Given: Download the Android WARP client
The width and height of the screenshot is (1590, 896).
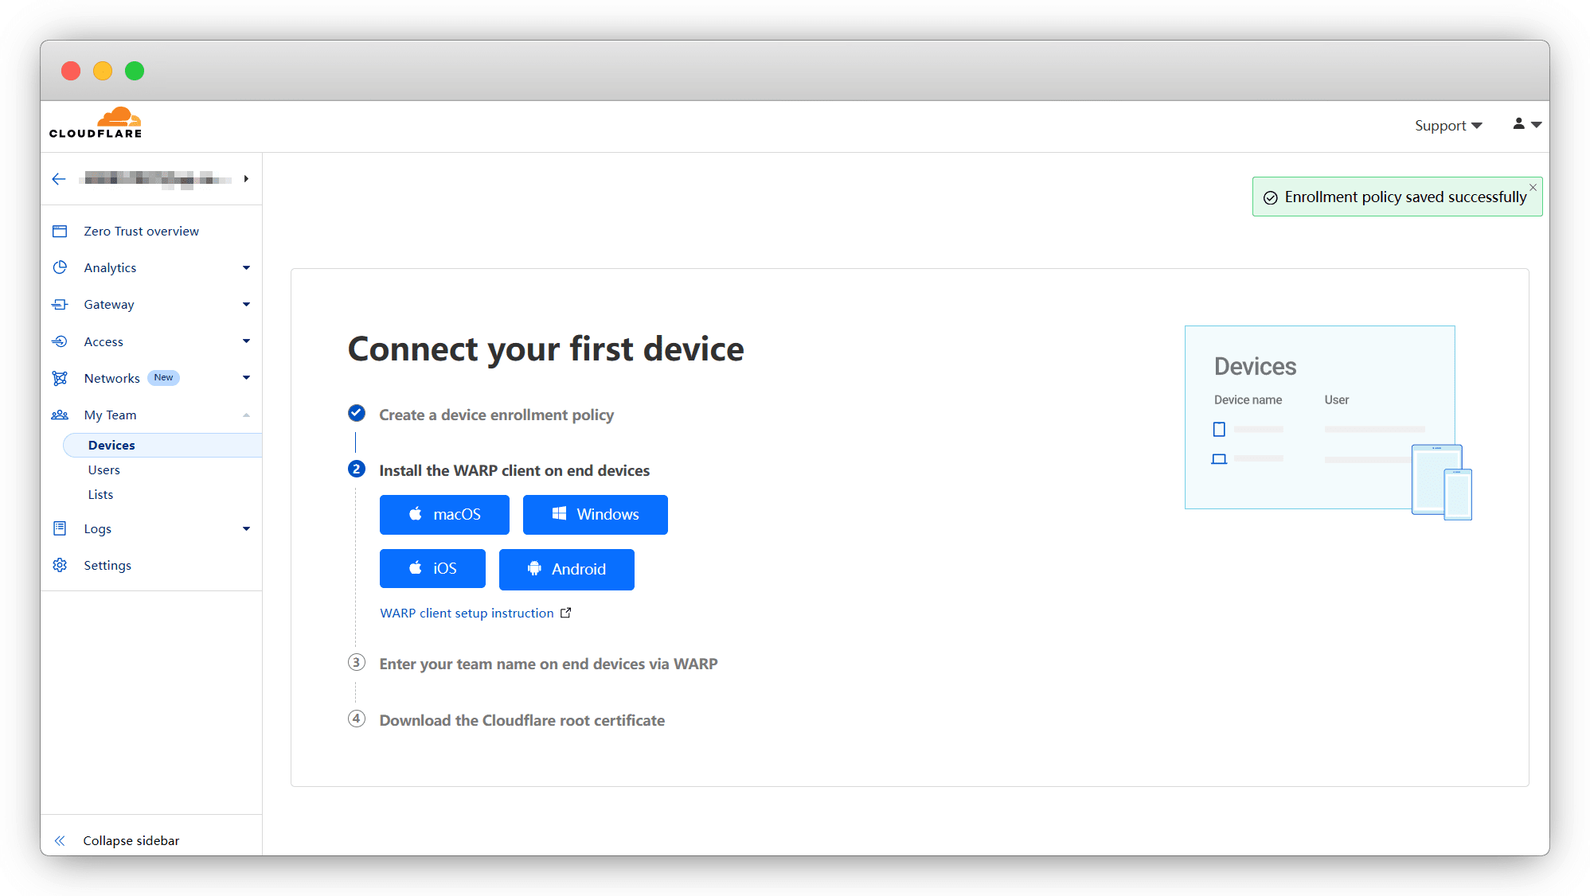Looking at the screenshot, I should [x=567, y=569].
